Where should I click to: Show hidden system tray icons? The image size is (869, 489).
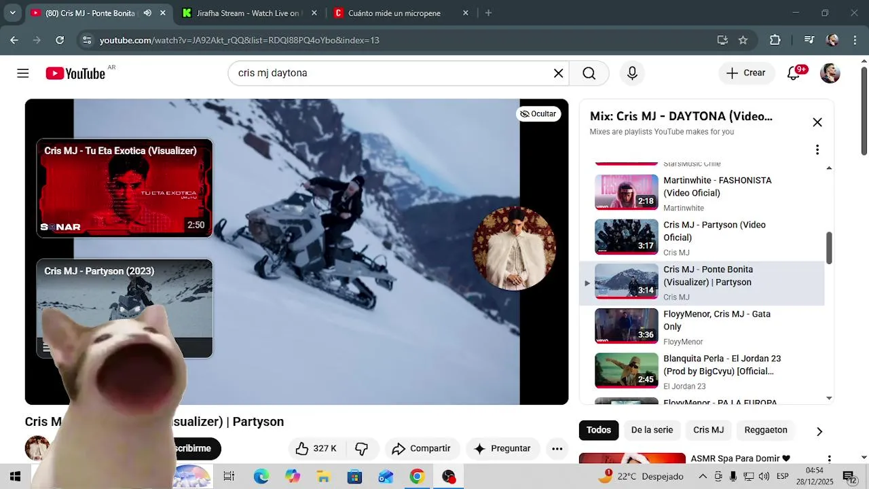[703, 477]
